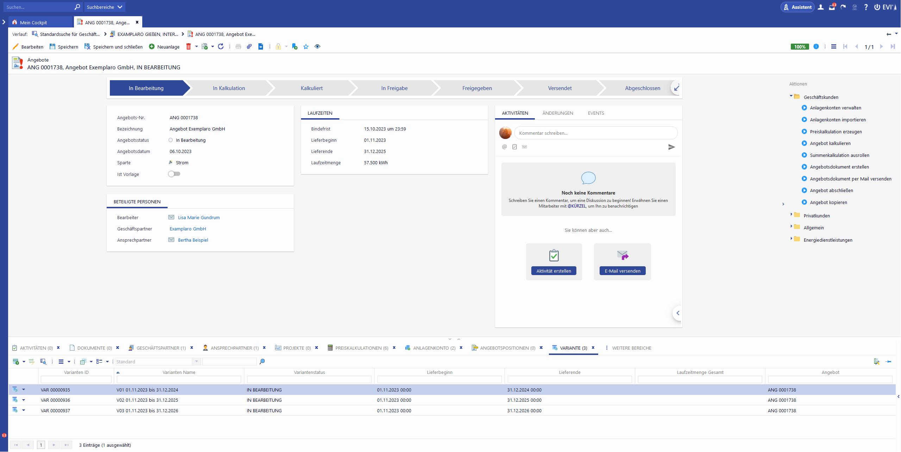Toggle the Ist Vorlage switch
The image size is (901, 452).
(174, 174)
